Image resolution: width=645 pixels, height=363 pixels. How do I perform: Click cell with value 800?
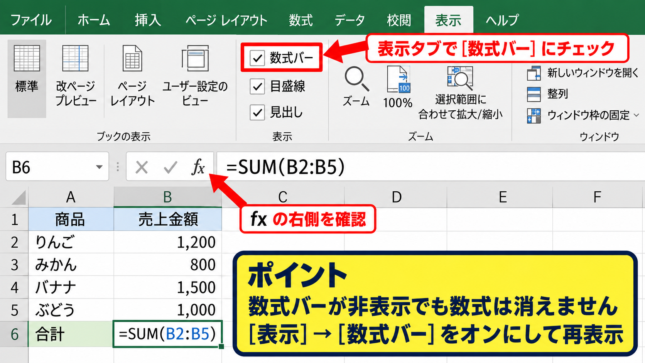click(168, 265)
